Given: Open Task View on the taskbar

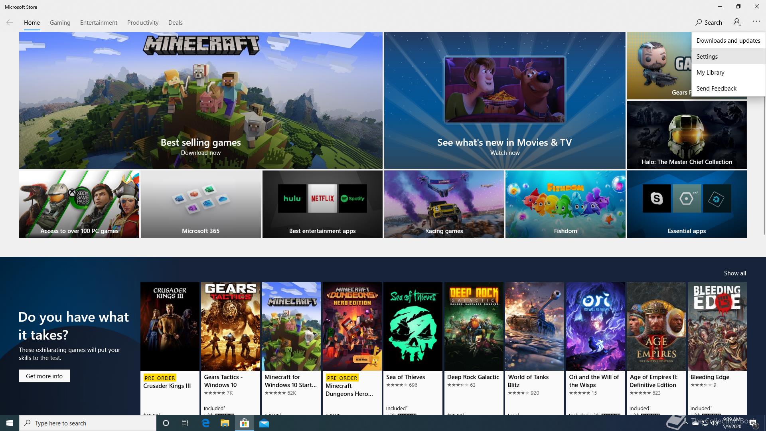Looking at the screenshot, I should (x=185, y=423).
